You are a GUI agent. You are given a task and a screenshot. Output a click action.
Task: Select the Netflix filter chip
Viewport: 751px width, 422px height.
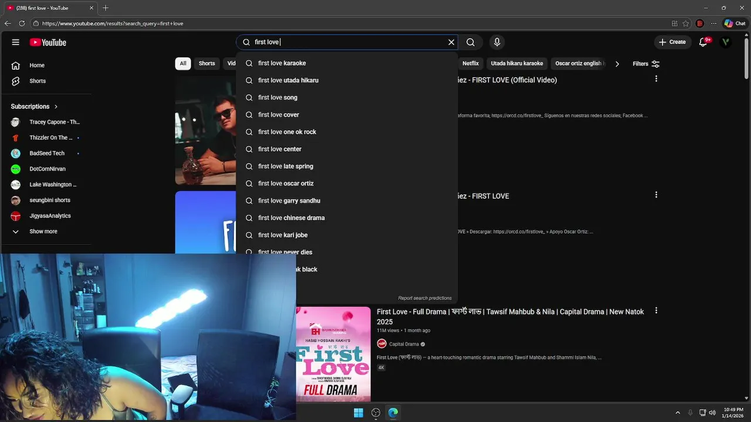[x=471, y=63]
